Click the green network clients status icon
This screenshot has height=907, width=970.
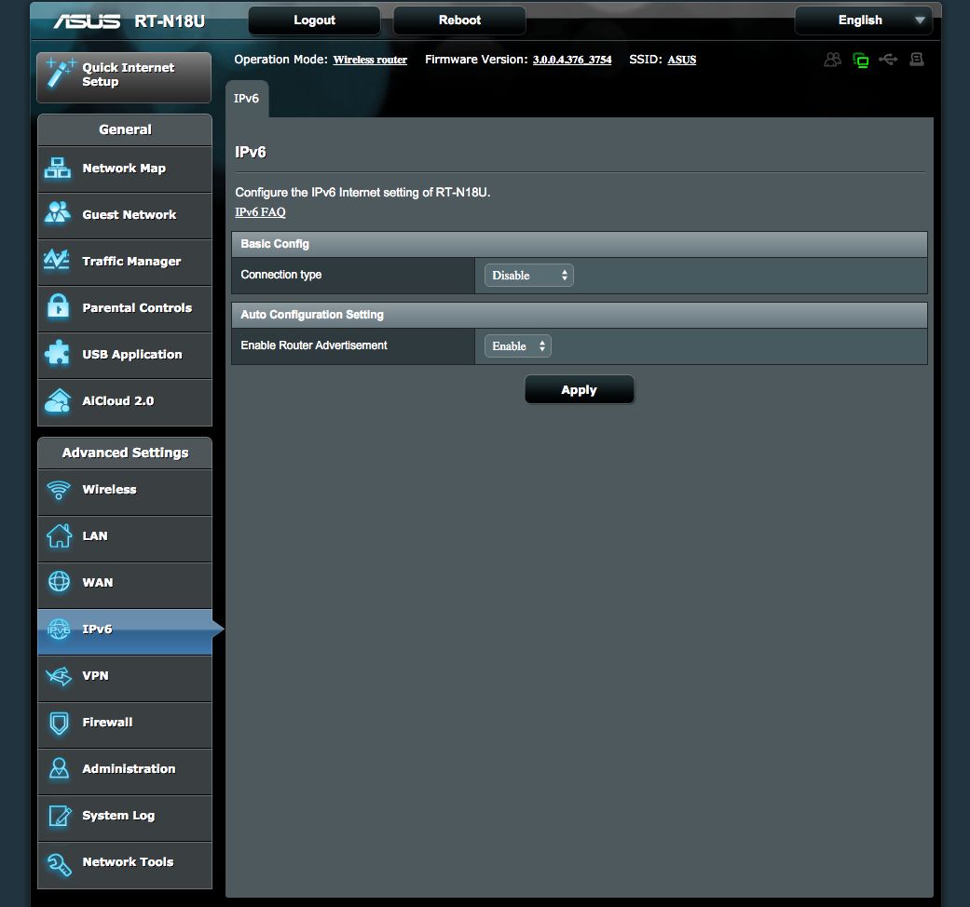pyautogui.click(x=860, y=60)
